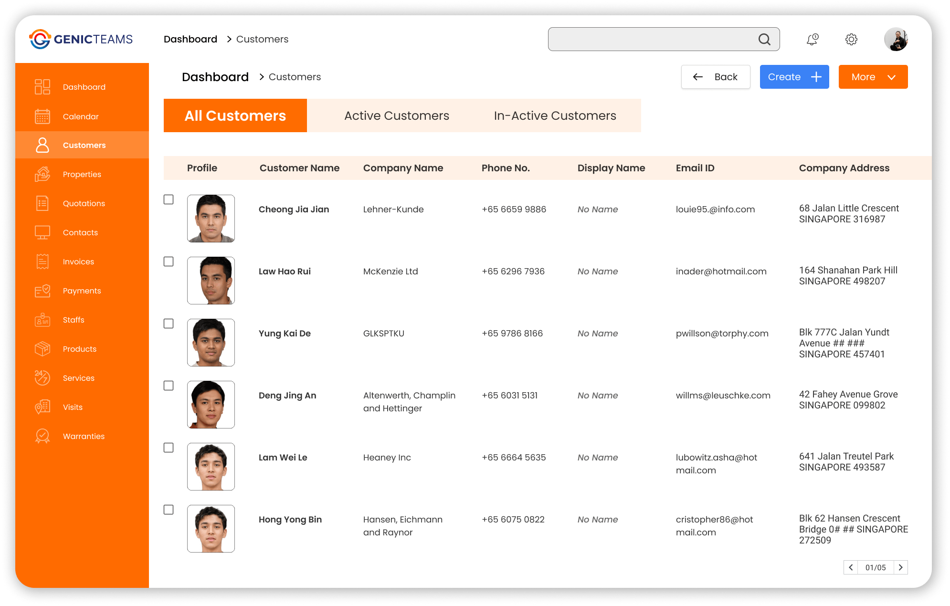Check the box for Hong Yong Bin

169,510
